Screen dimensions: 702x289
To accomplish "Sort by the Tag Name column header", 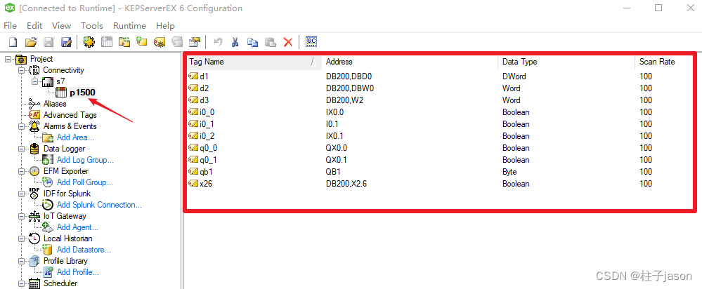I will (254, 62).
